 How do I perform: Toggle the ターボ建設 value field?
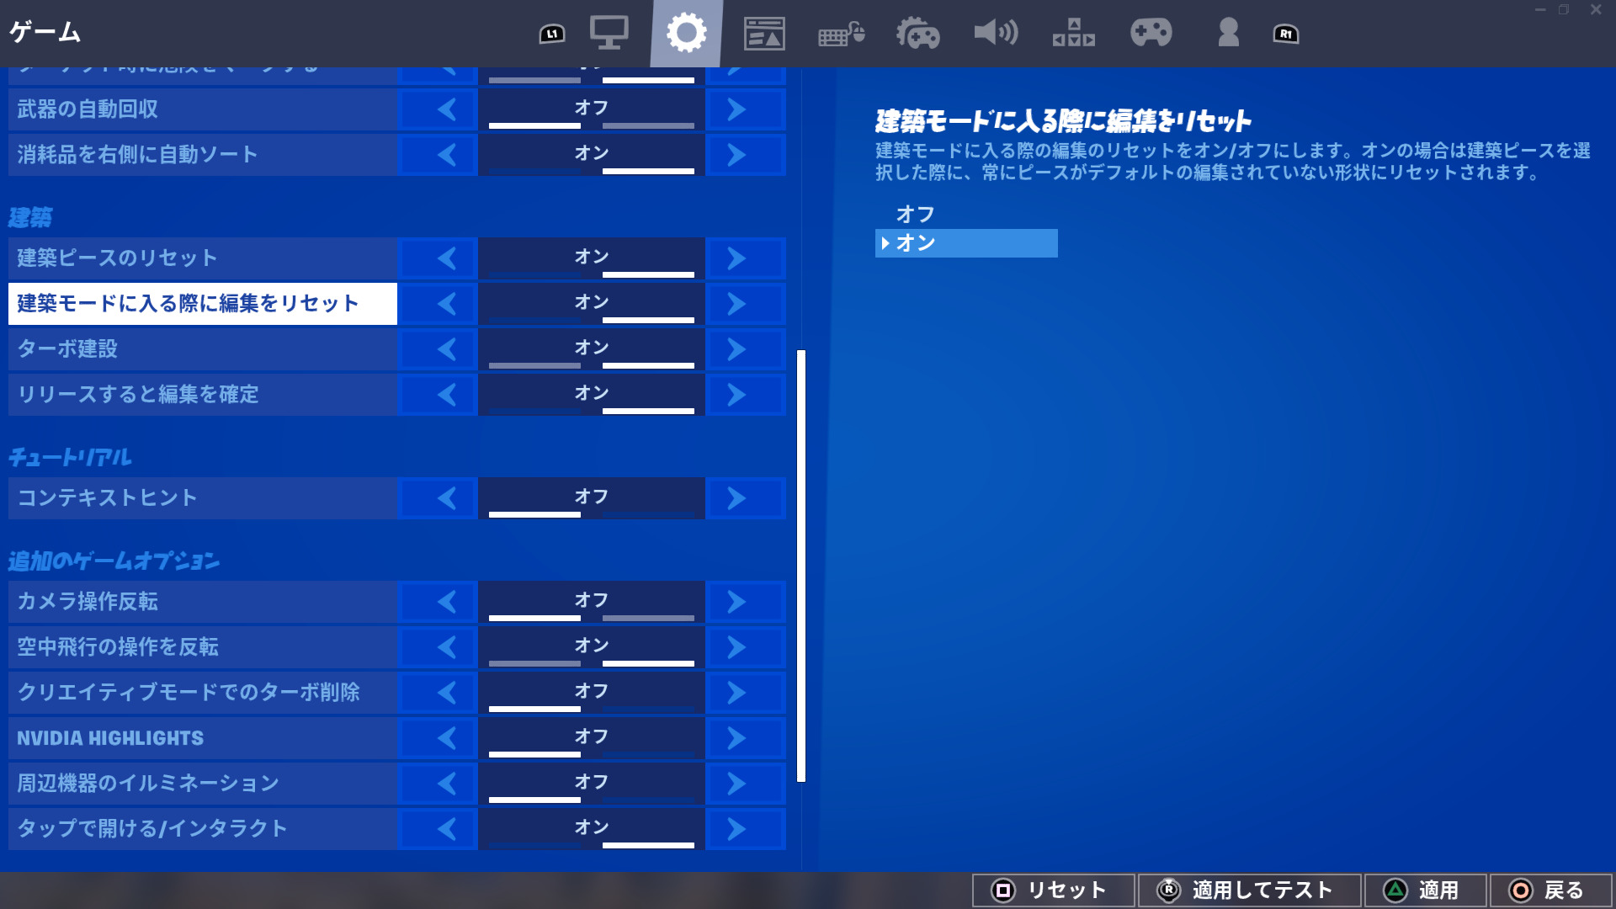point(592,349)
